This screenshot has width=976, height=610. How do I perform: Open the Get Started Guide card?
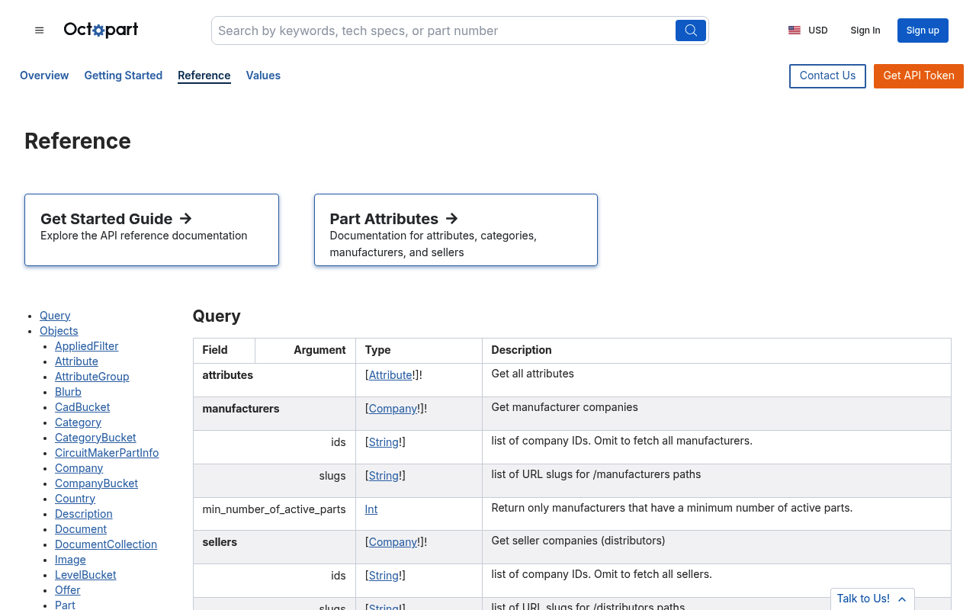coord(152,230)
